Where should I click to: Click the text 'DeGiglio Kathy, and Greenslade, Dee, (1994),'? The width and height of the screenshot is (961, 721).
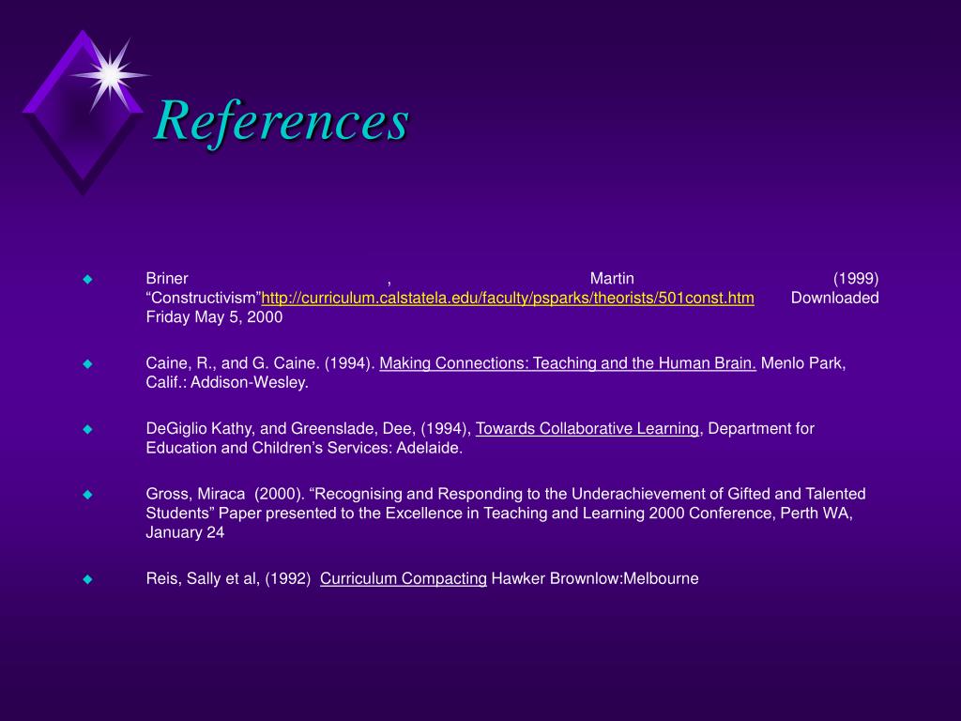pos(308,428)
